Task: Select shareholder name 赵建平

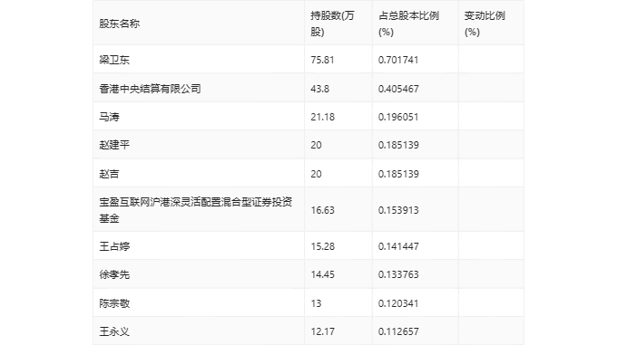Action: [114, 145]
